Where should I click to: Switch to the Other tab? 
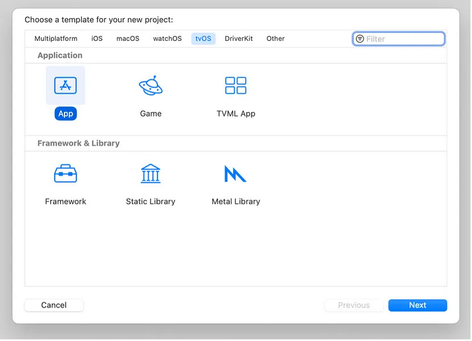pyautogui.click(x=275, y=39)
